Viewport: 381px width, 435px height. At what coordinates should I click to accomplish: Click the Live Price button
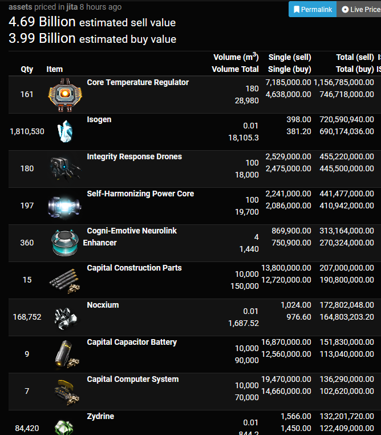(x=359, y=9)
